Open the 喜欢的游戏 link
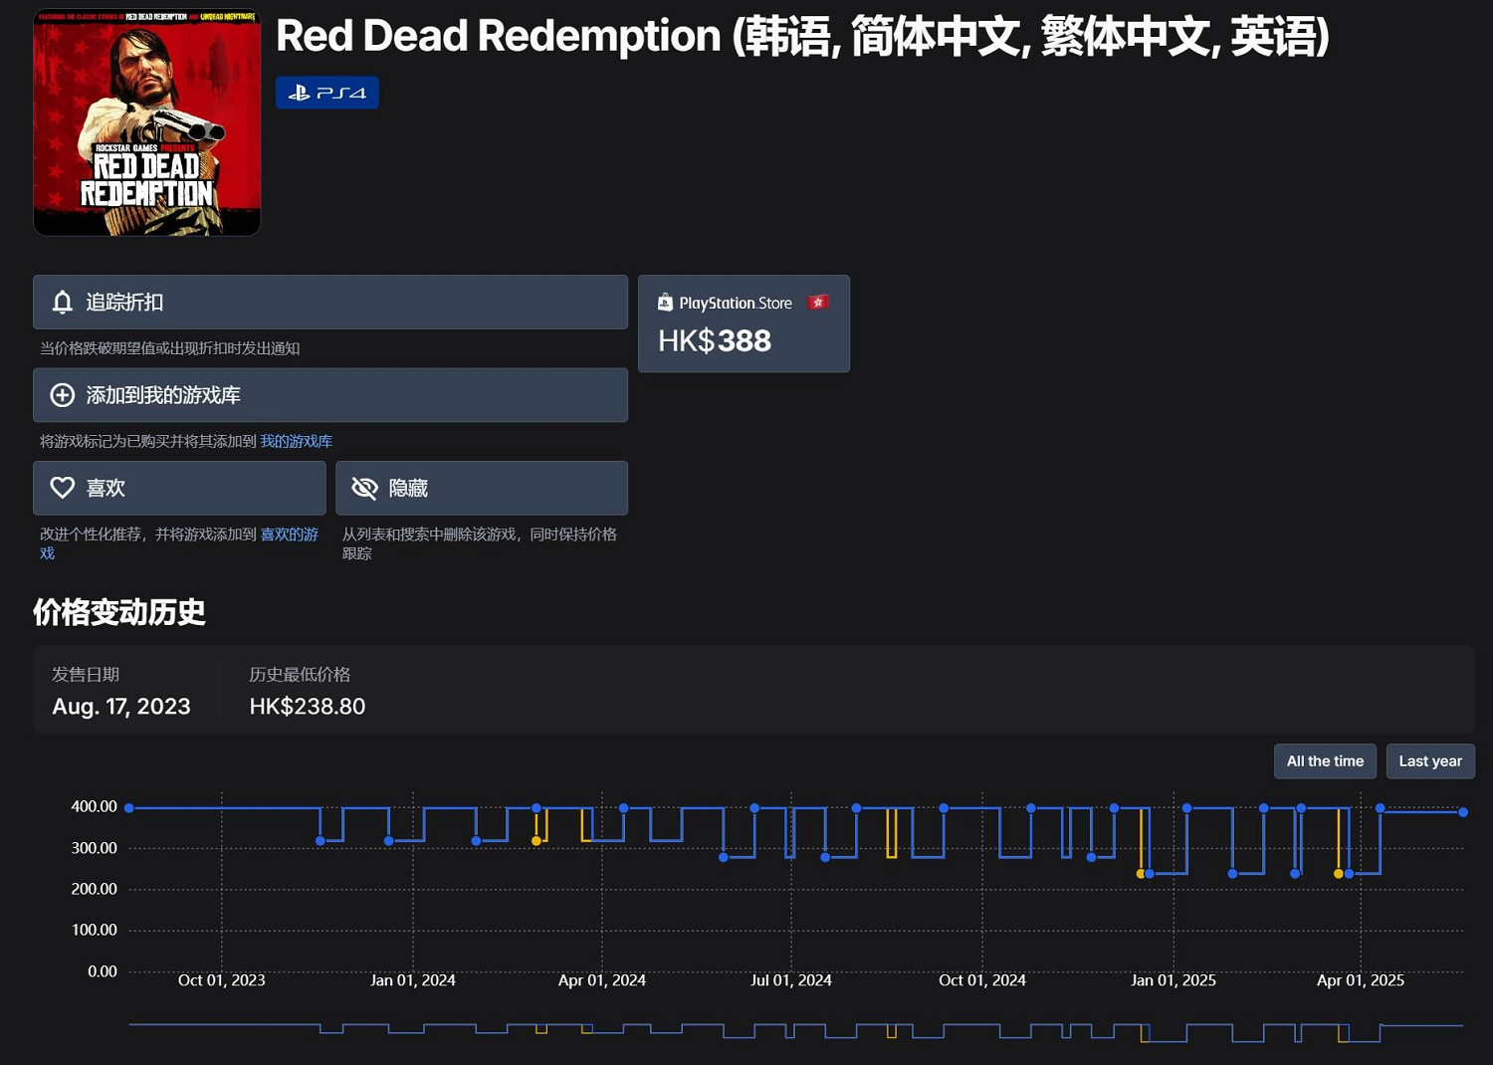The image size is (1493, 1065). point(289,534)
